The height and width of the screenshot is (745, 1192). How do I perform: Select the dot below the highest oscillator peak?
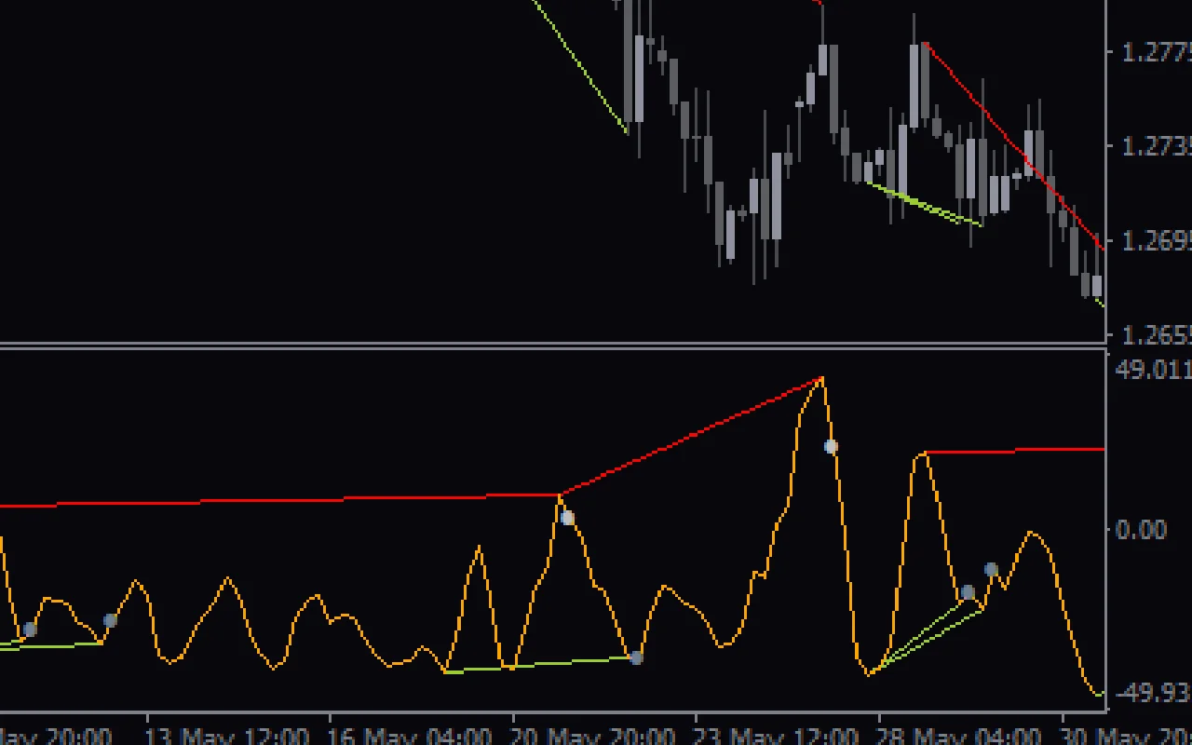point(831,447)
